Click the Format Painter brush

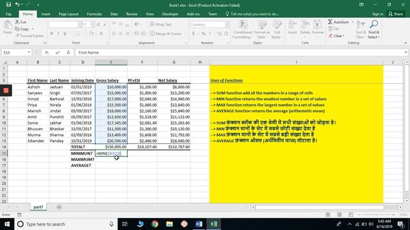pos(17,36)
